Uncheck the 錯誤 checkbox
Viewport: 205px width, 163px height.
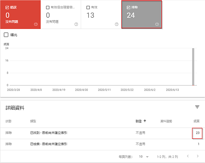8,7
